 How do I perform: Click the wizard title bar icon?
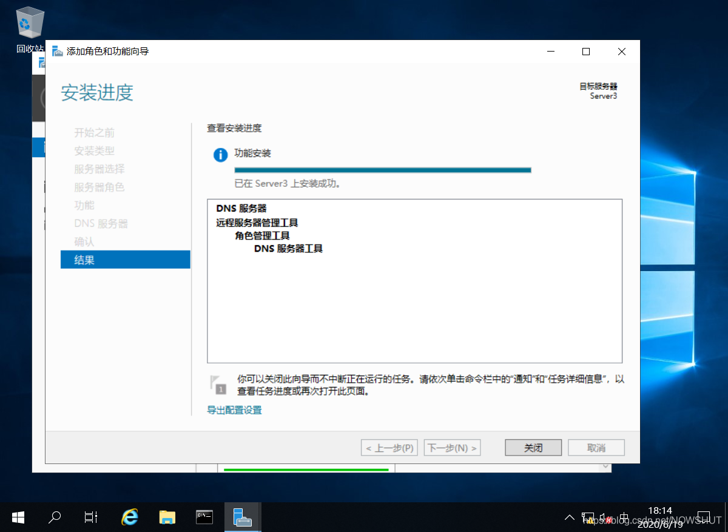pos(57,52)
